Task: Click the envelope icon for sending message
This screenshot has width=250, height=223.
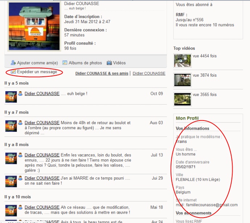Action: point(13,72)
